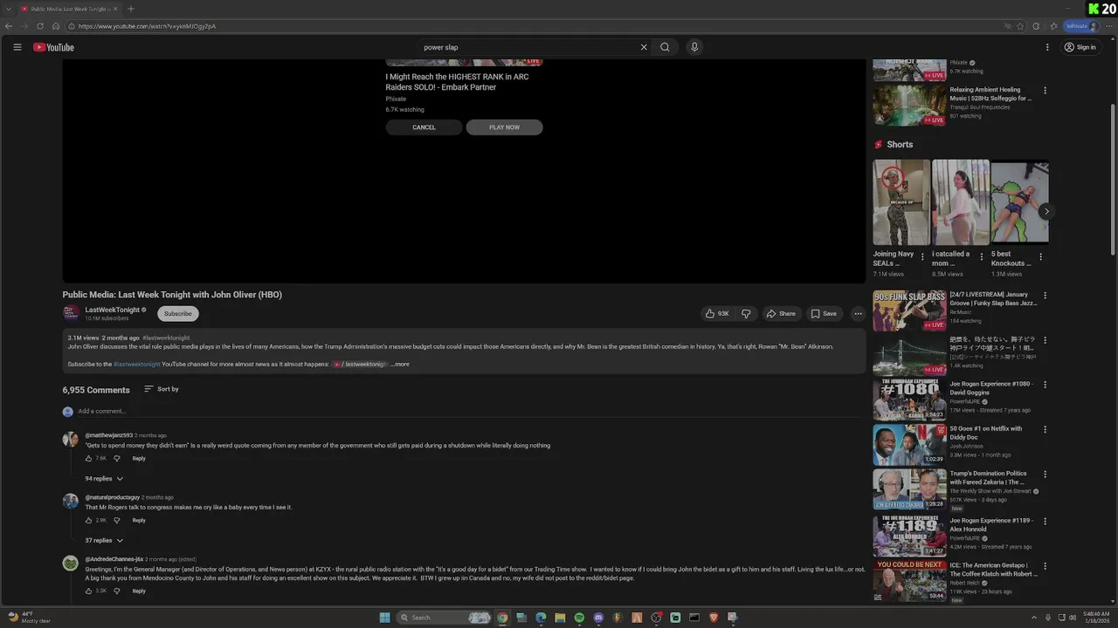The width and height of the screenshot is (1118, 628).
Task: Click the browser address bar URL
Action: (x=147, y=26)
